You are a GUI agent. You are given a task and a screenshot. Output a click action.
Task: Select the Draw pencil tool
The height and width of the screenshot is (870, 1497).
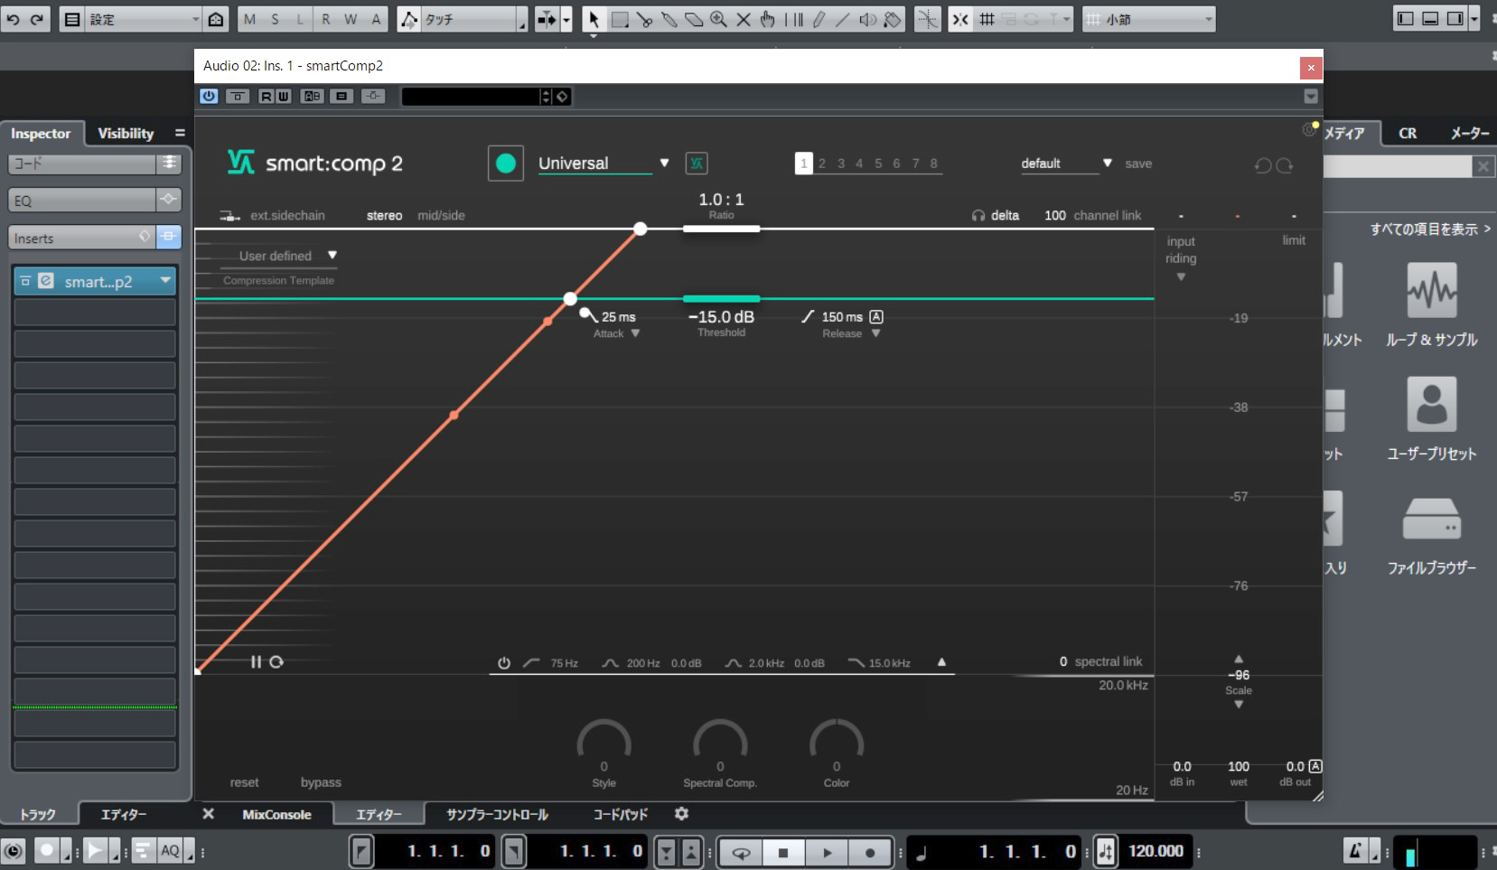(x=819, y=19)
